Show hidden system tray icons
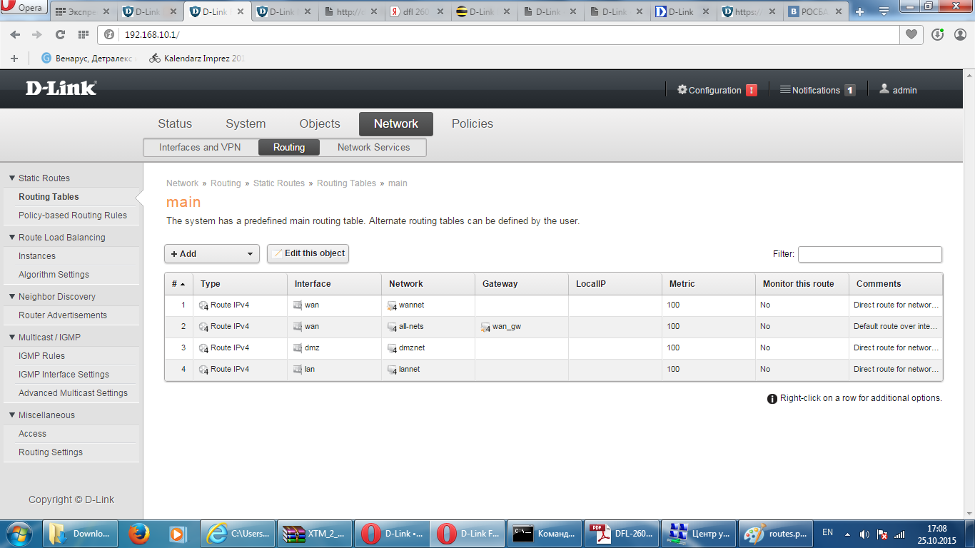The image size is (975, 548). click(847, 534)
